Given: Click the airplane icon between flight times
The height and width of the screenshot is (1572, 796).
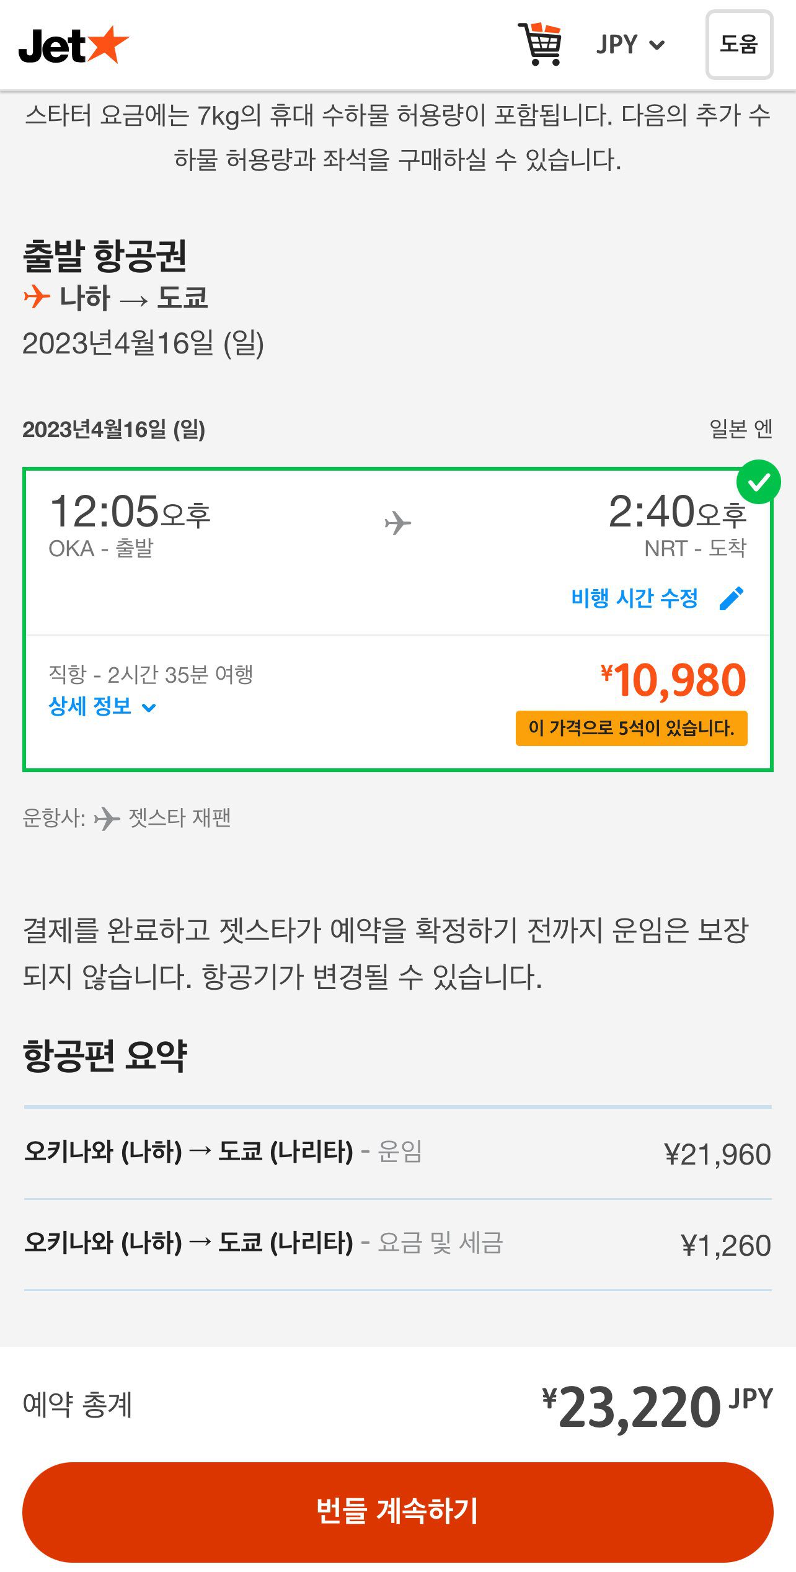Looking at the screenshot, I should pos(397,523).
